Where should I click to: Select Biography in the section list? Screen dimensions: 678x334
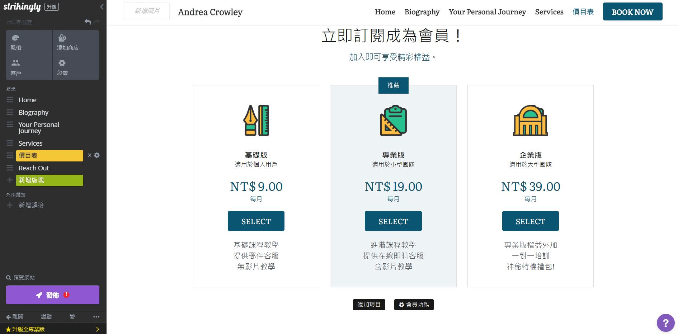tap(33, 112)
